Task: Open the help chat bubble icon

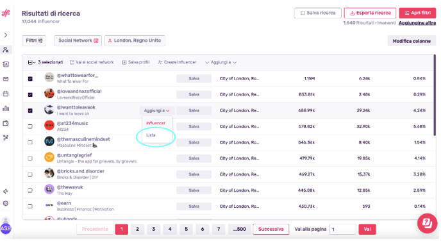Action: pos(427,224)
